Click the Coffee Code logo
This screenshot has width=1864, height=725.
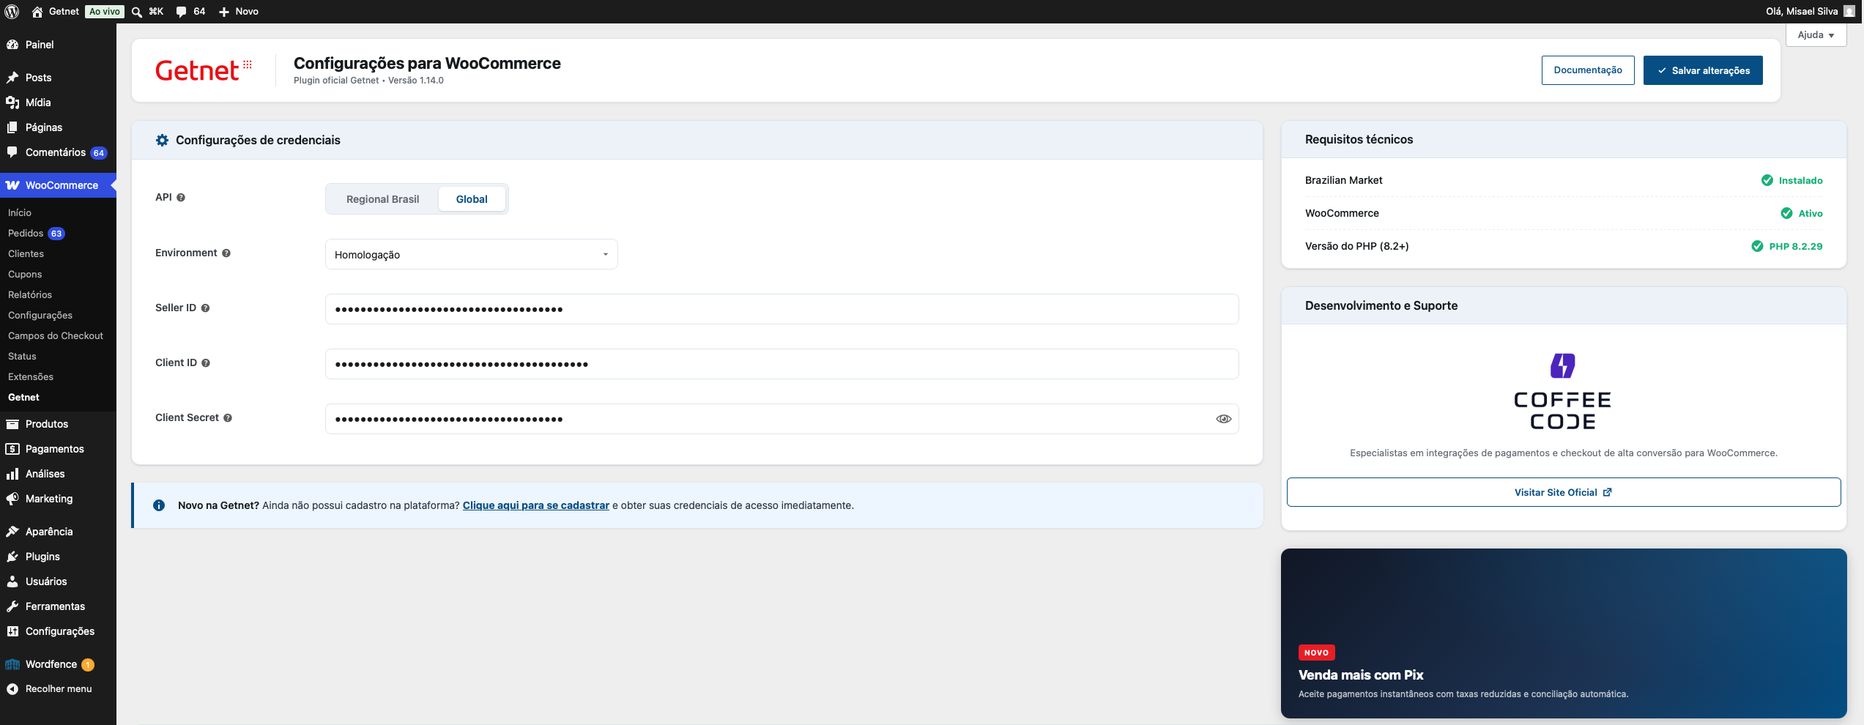(x=1563, y=392)
